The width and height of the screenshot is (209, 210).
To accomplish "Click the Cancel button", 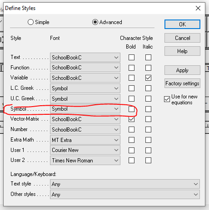I will 182,38.
